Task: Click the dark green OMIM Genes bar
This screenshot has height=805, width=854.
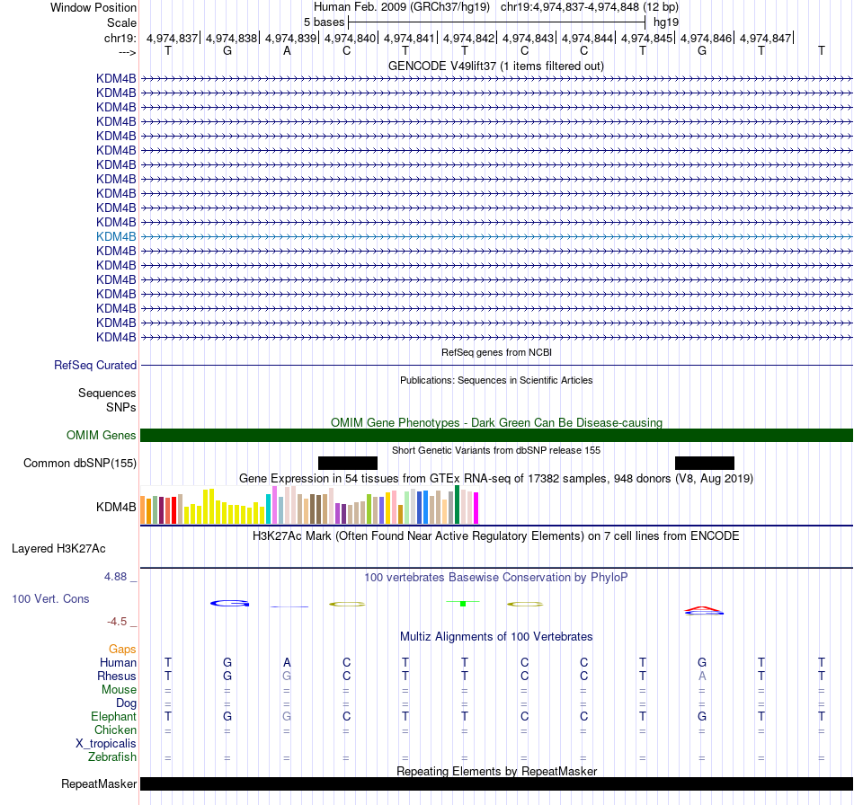Action: tap(497, 436)
